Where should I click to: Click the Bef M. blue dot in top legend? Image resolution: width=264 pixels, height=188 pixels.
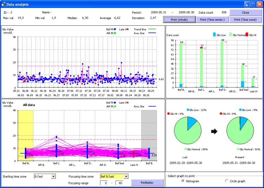point(115,29)
